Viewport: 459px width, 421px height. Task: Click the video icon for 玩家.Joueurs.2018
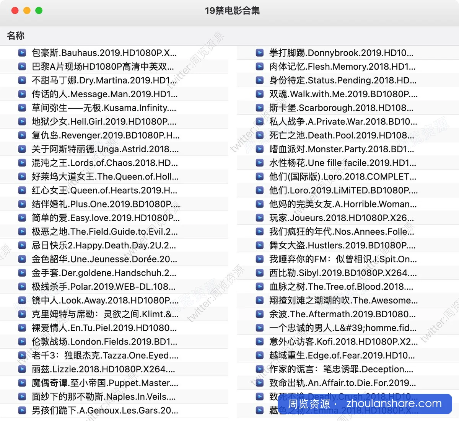260,218
